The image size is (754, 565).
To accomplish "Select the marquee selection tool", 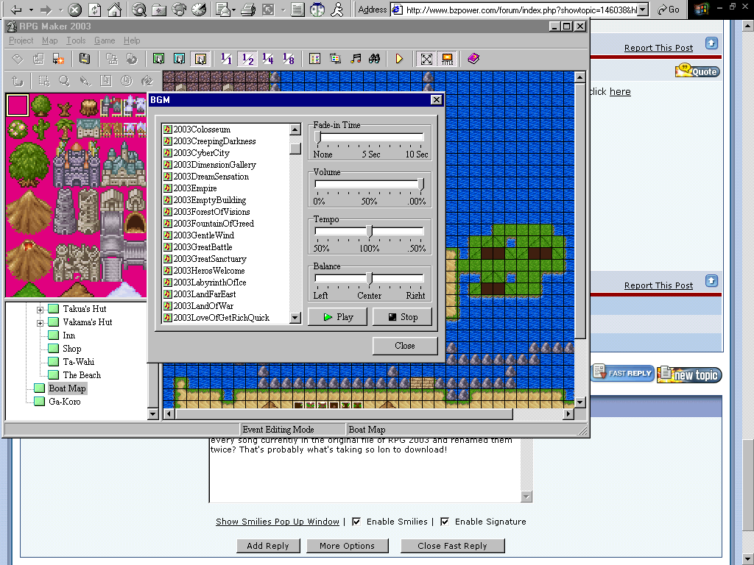I will [x=43, y=81].
